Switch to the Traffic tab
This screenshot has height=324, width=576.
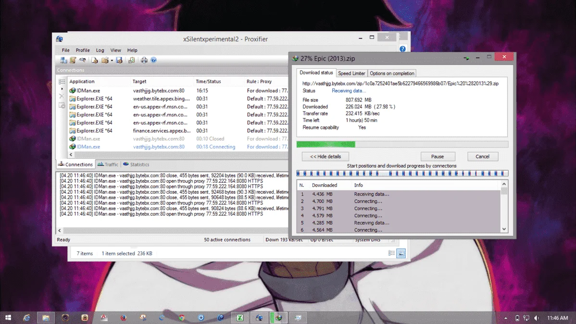click(x=108, y=164)
